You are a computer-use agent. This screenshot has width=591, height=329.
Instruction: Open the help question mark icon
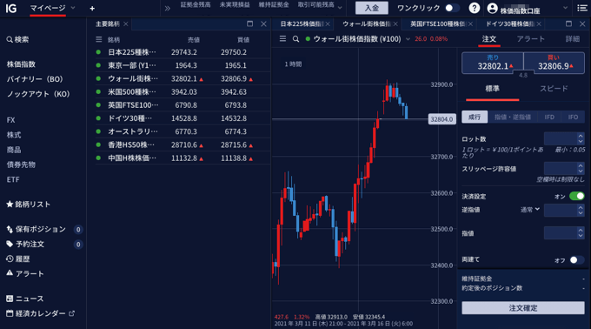pos(475,8)
